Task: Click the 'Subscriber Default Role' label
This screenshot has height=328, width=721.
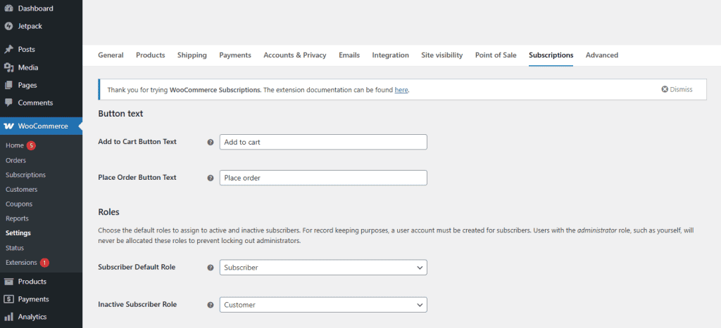Action: point(137,267)
